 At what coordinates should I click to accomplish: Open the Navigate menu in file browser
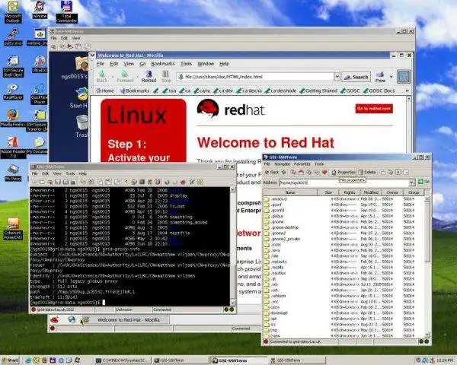click(x=282, y=164)
